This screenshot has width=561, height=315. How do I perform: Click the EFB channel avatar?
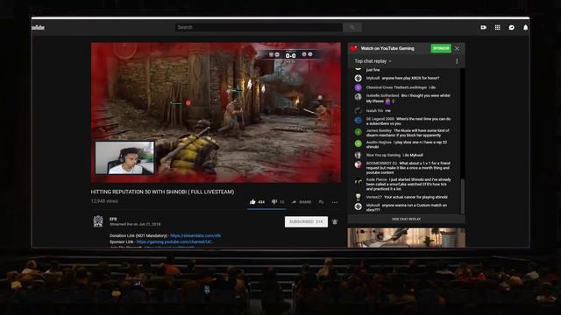pos(98,221)
